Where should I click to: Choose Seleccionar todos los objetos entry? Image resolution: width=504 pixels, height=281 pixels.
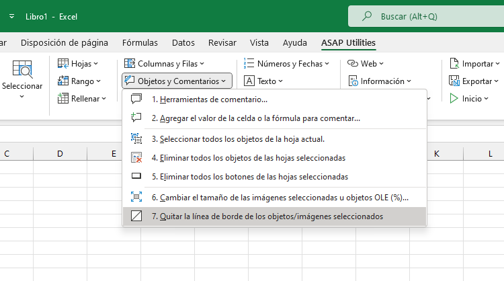pyautogui.click(x=274, y=139)
